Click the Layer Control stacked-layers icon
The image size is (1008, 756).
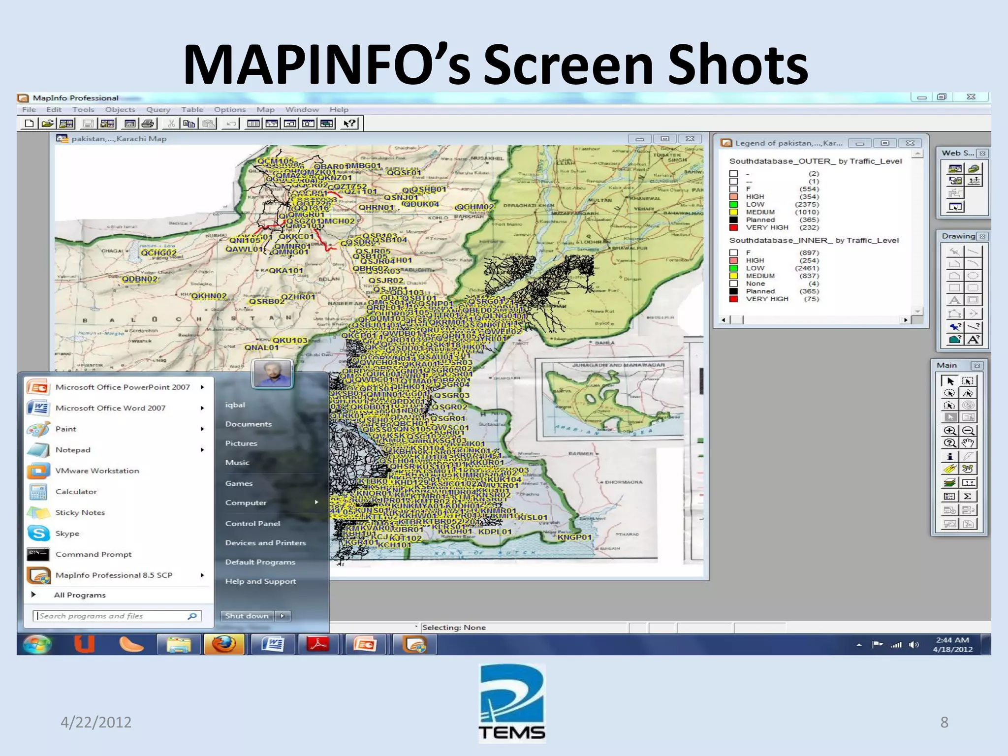950,483
